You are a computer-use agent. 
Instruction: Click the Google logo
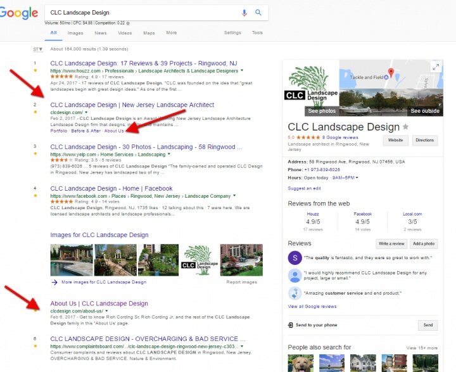coord(18,13)
